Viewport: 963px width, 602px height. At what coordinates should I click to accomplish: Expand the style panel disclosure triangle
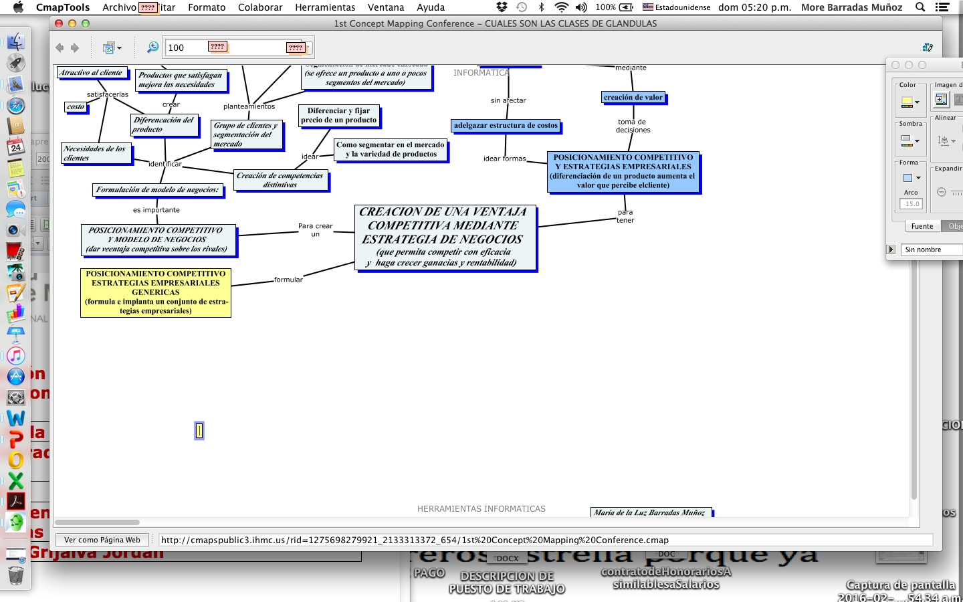click(x=891, y=249)
